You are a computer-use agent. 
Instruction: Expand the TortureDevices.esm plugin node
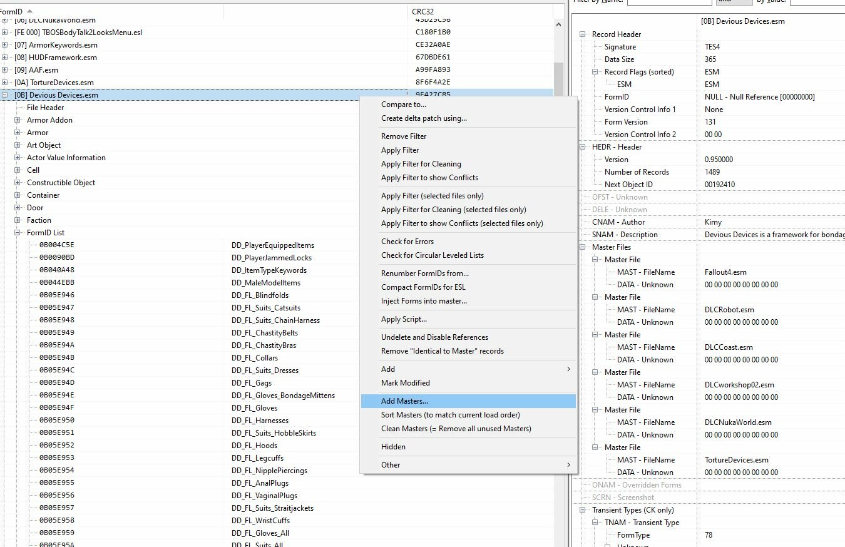point(5,83)
